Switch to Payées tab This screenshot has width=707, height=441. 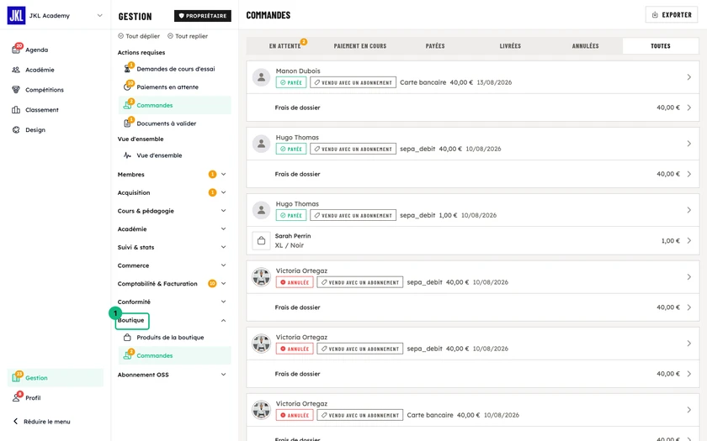click(434, 46)
